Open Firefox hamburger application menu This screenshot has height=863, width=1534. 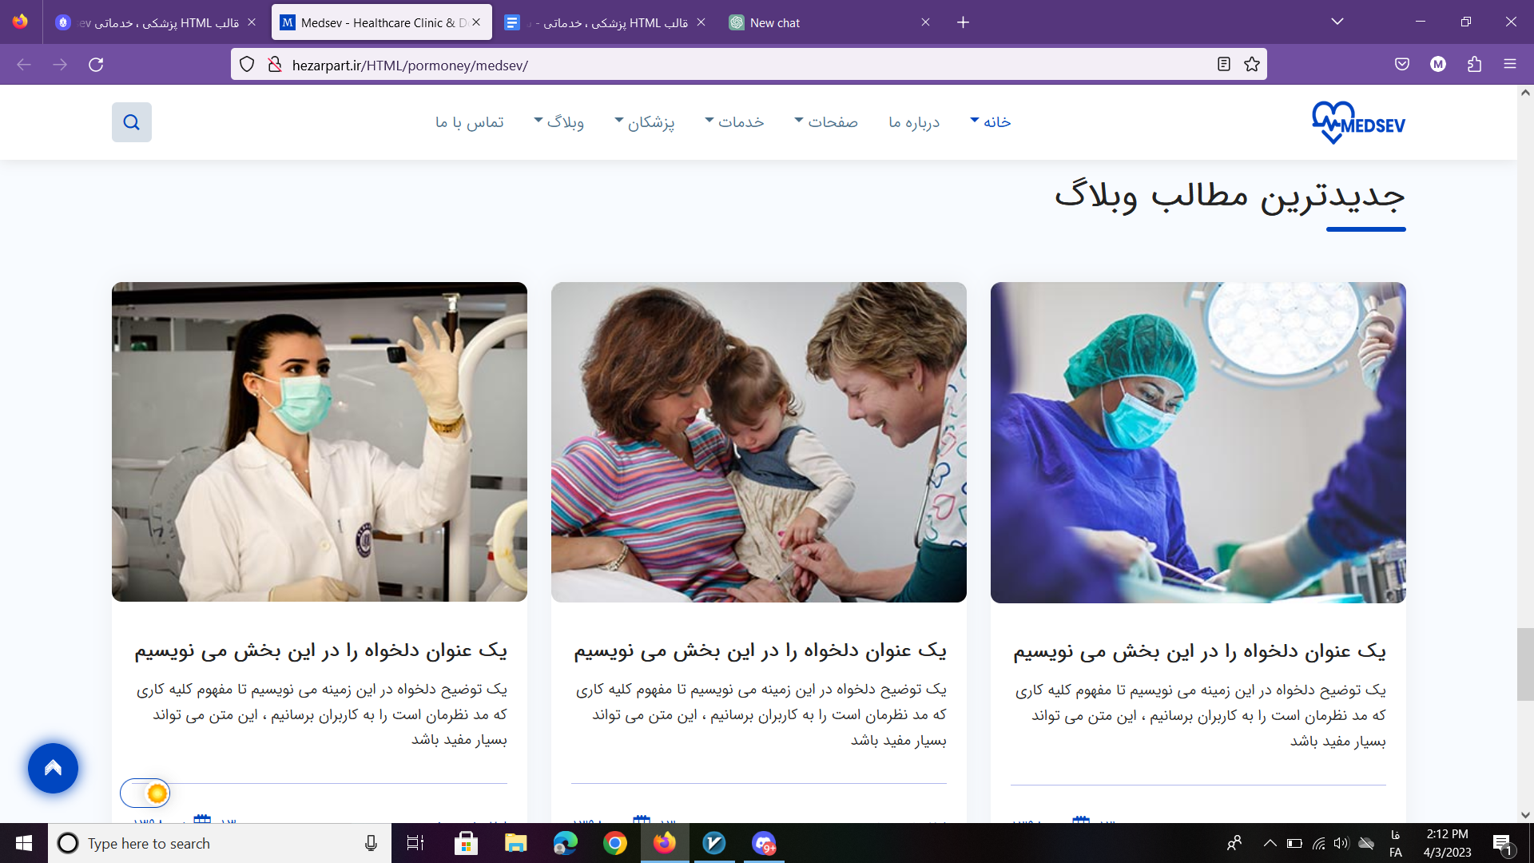[1509, 65]
